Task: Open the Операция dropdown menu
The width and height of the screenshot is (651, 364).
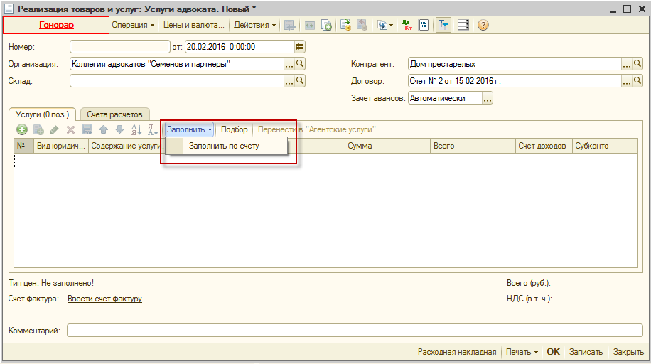Action: 133,25
